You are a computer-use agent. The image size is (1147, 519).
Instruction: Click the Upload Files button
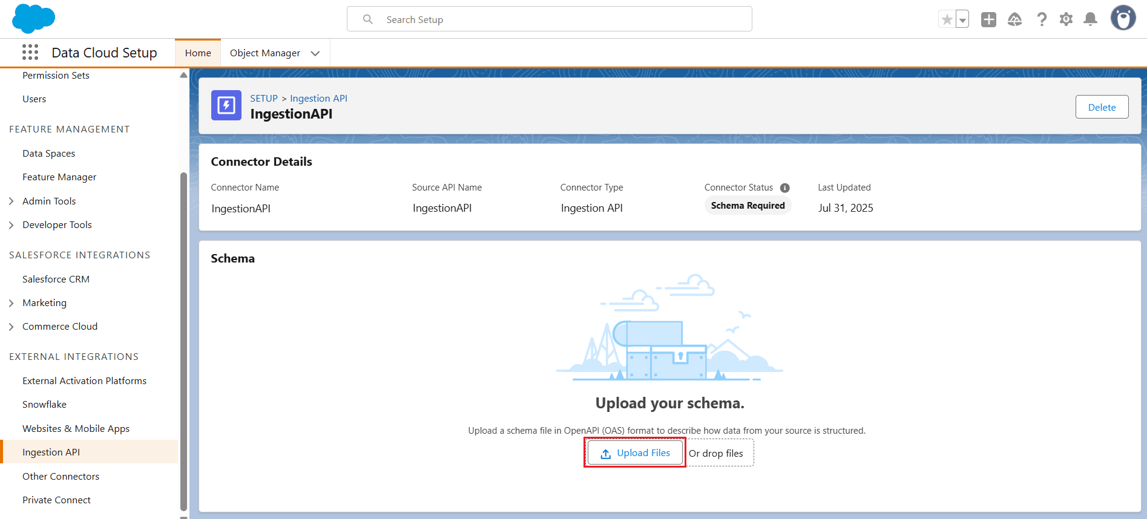point(635,453)
